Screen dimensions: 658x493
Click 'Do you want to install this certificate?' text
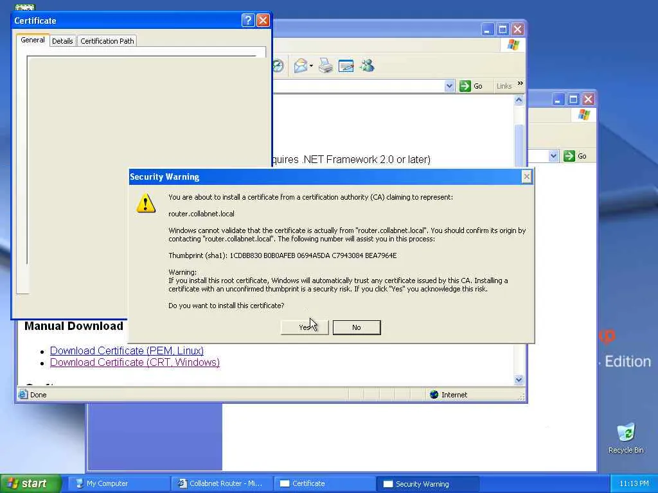[226, 306]
